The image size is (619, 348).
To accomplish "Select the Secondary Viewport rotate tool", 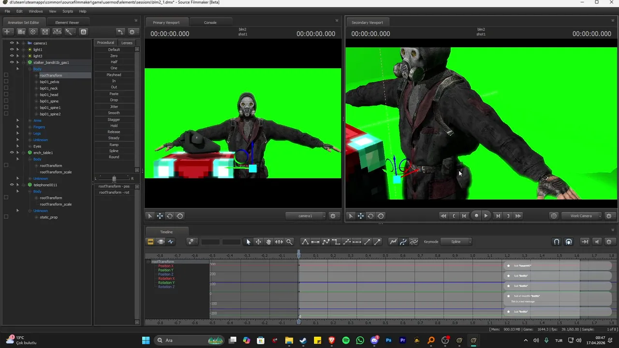I will tap(370, 216).
